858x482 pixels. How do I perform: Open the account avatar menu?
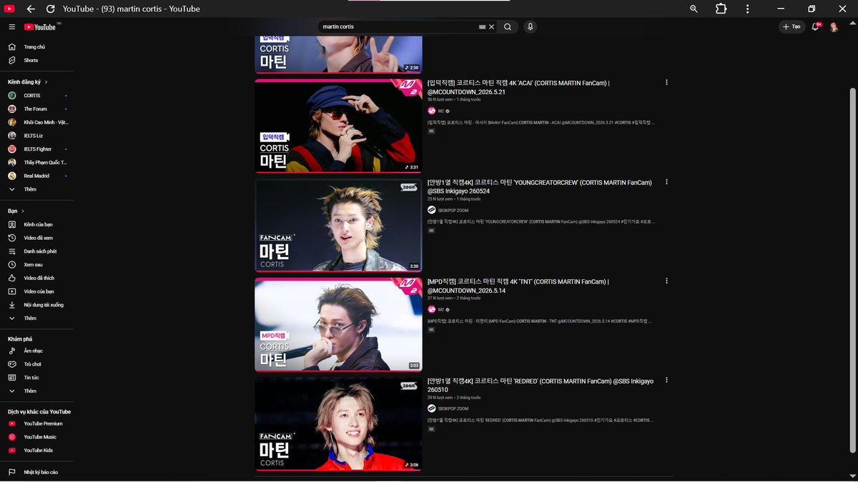834,26
